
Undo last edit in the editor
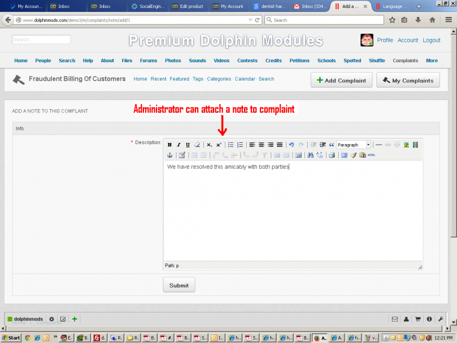[x=291, y=145]
